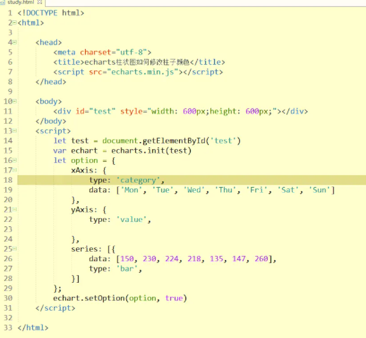Collapse the script block fold on line 13
This screenshot has width=366, height=338.
tap(15, 131)
